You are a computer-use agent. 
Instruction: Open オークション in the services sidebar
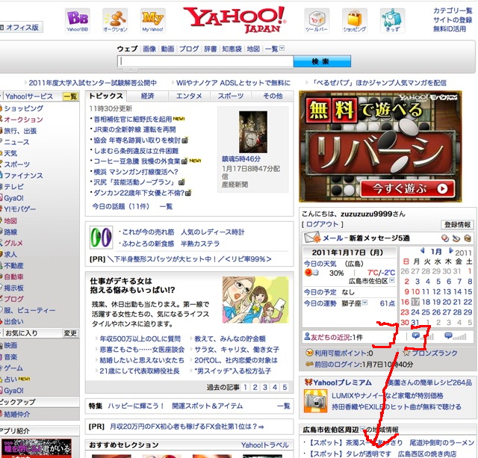point(23,120)
